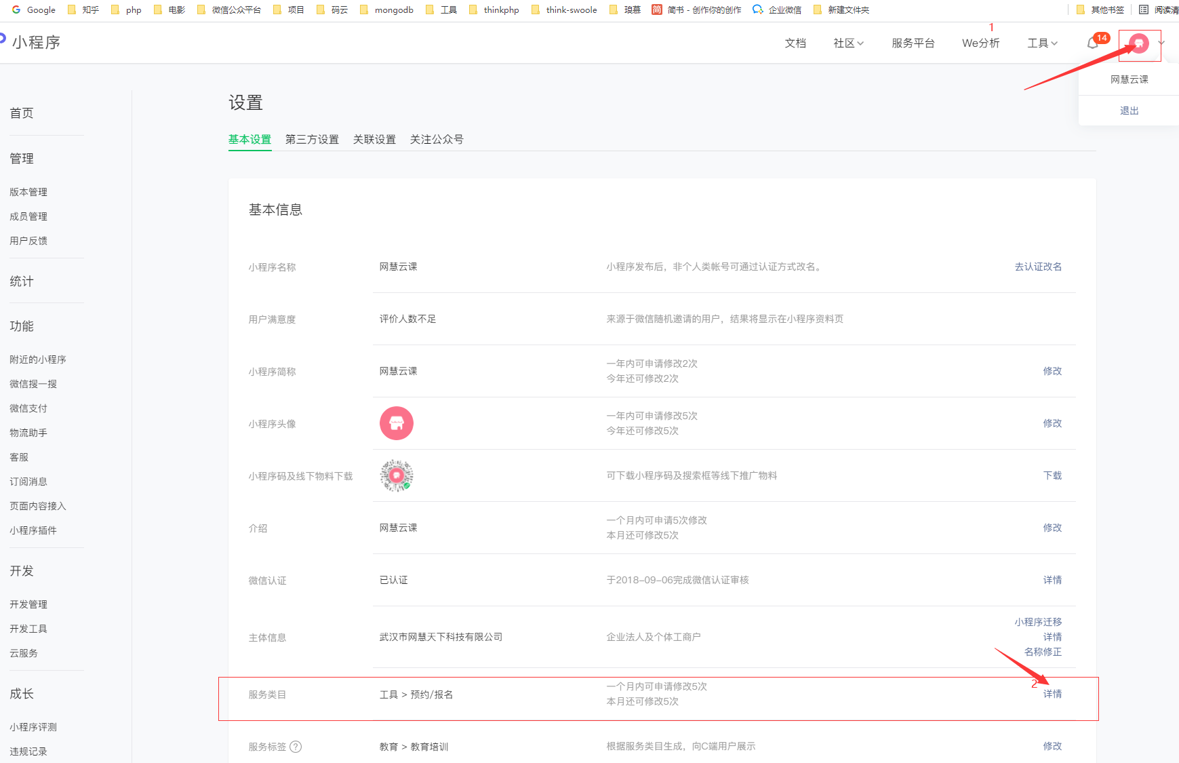Screen dimensions: 1179x763
Task: Open 客服 in sidebar
Action: [19, 457]
